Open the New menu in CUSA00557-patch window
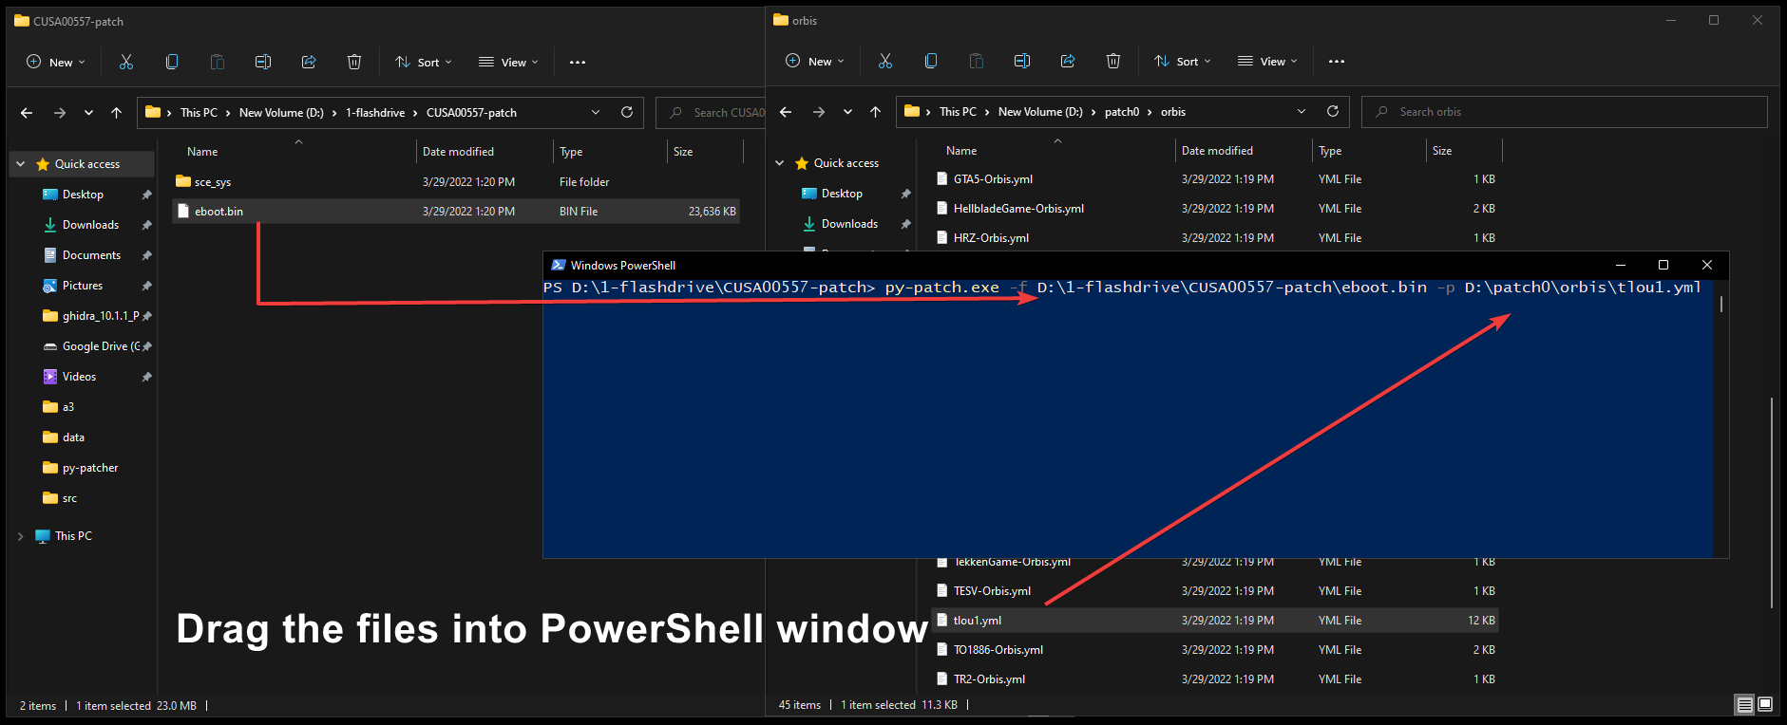Image resolution: width=1787 pixels, height=725 pixels. click(x=56, y=62)
